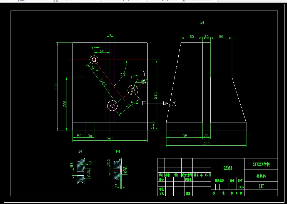Image resolution: width=287 pixels, height=204 pixels.
Task: Click the 96 aligned dimension text
Action: pos(128,106)
